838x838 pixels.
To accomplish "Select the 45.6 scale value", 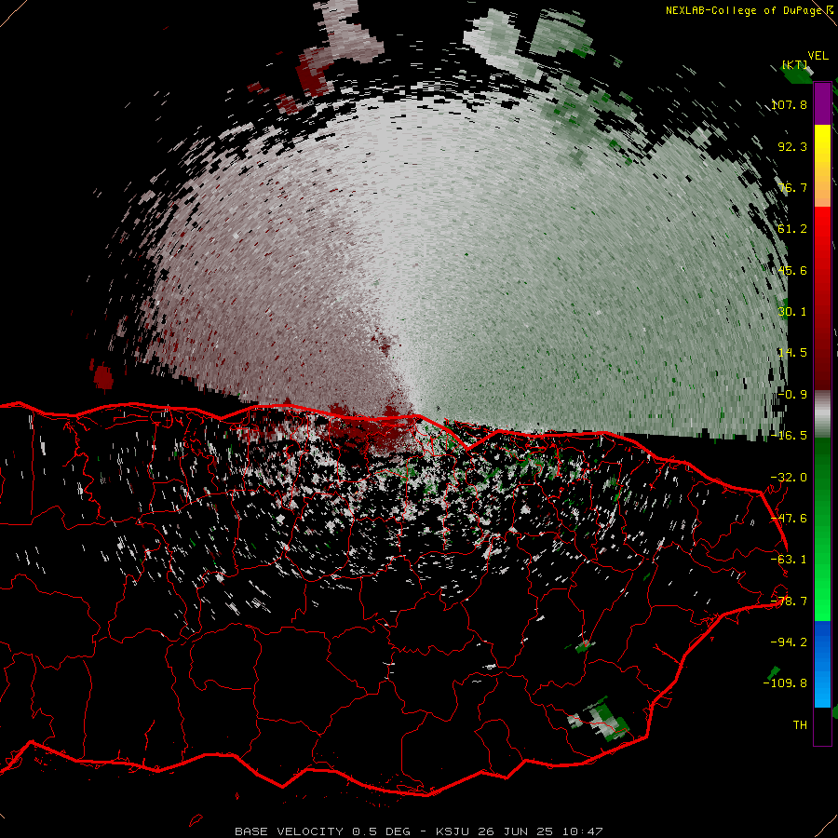I will click(792, 270).
